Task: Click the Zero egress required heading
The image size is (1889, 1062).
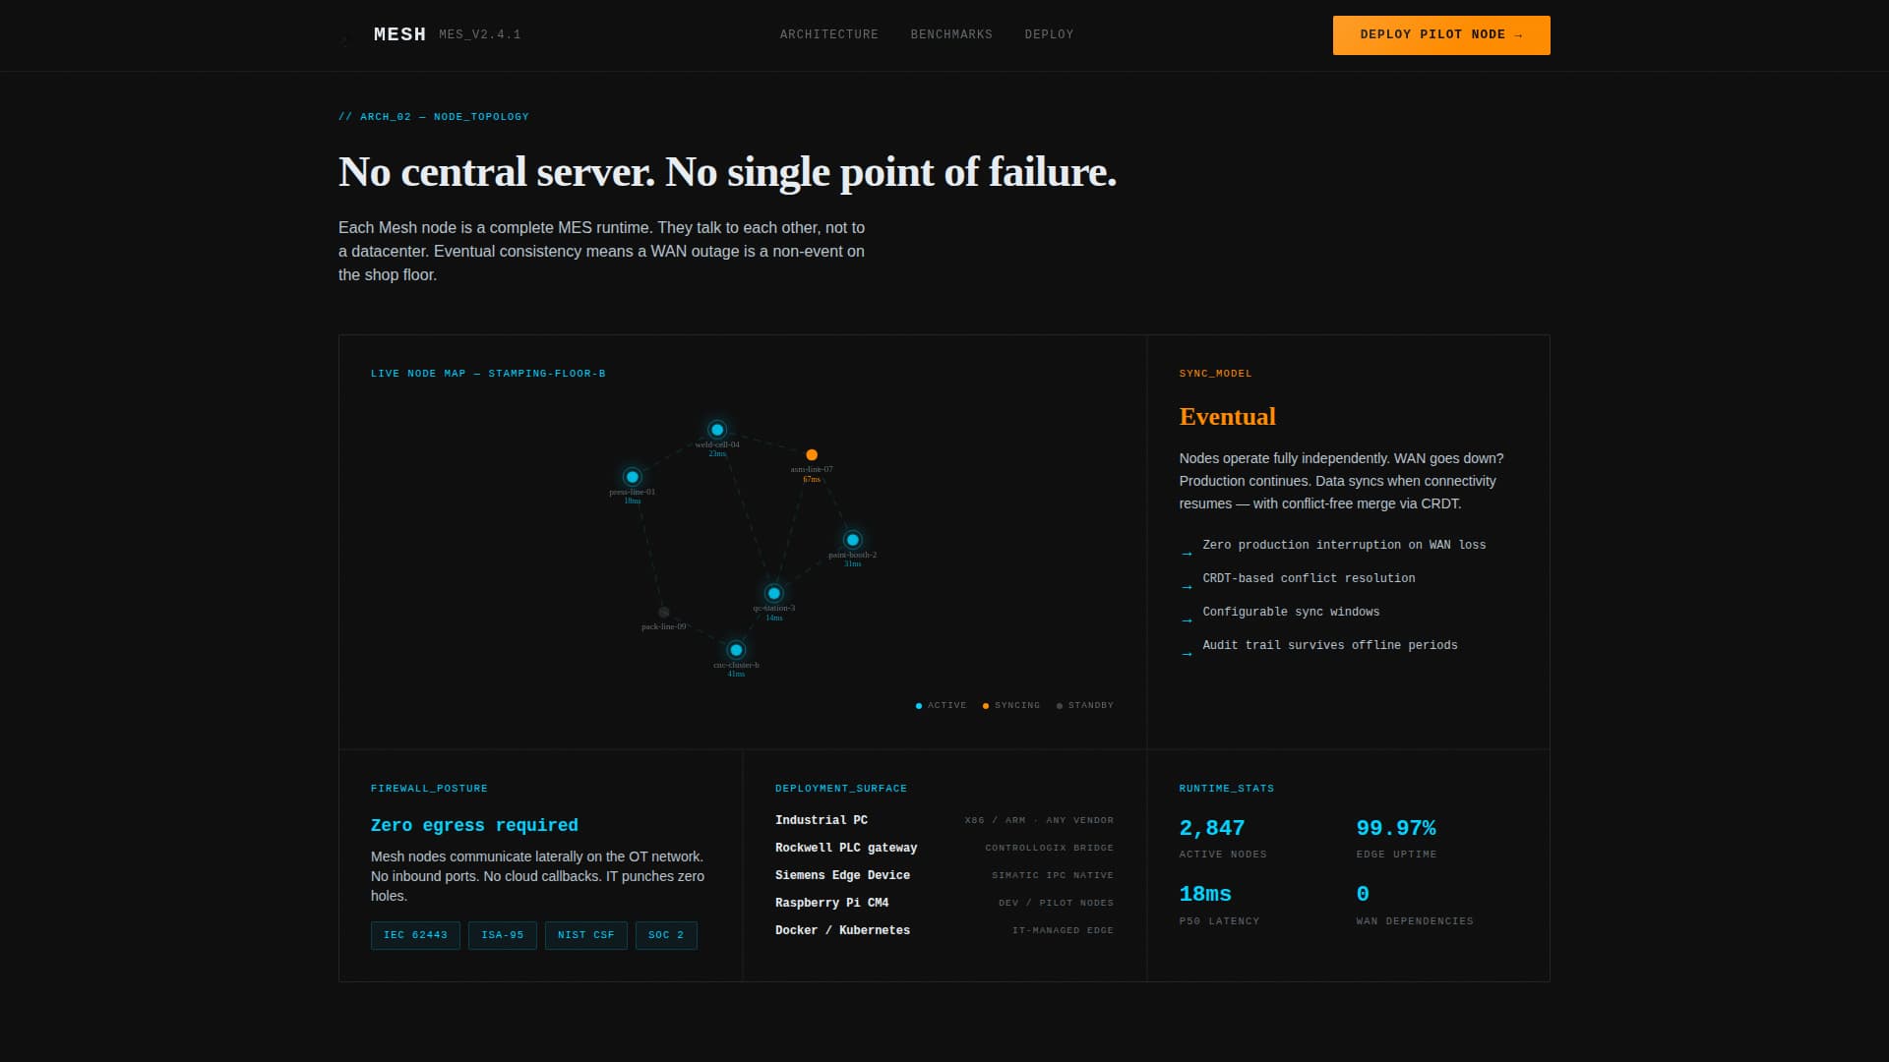Action: [x=474, y=825]
